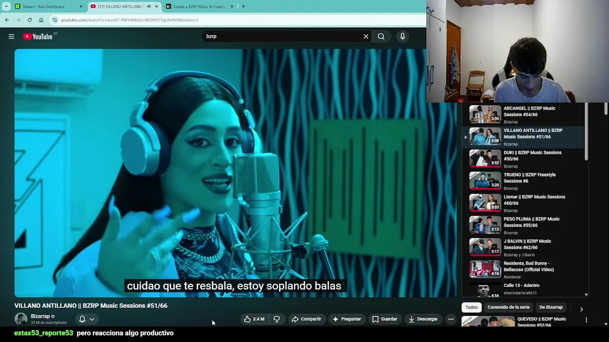Open PESO PLUMA session thumbnail
This screenshot has height=342, width=609.
click(x=485, y=225)
